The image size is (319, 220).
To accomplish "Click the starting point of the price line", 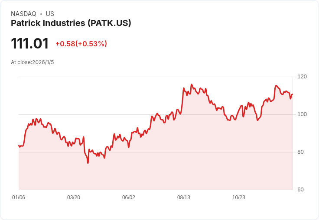I will click(x=19, y=146).
